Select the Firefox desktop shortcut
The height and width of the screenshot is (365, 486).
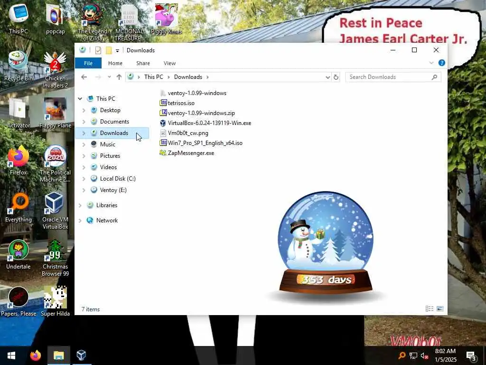[x=19, y=160]
